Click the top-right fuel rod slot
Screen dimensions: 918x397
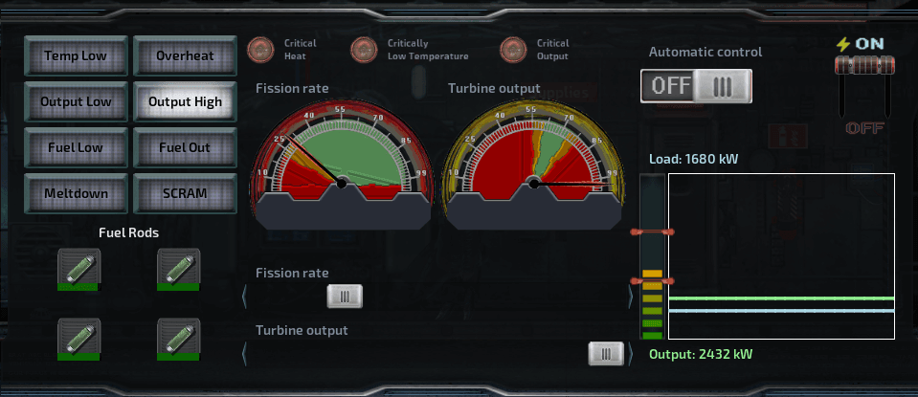click(177, 265)
